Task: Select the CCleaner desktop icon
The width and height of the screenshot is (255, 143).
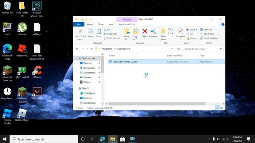Action: 37,72
